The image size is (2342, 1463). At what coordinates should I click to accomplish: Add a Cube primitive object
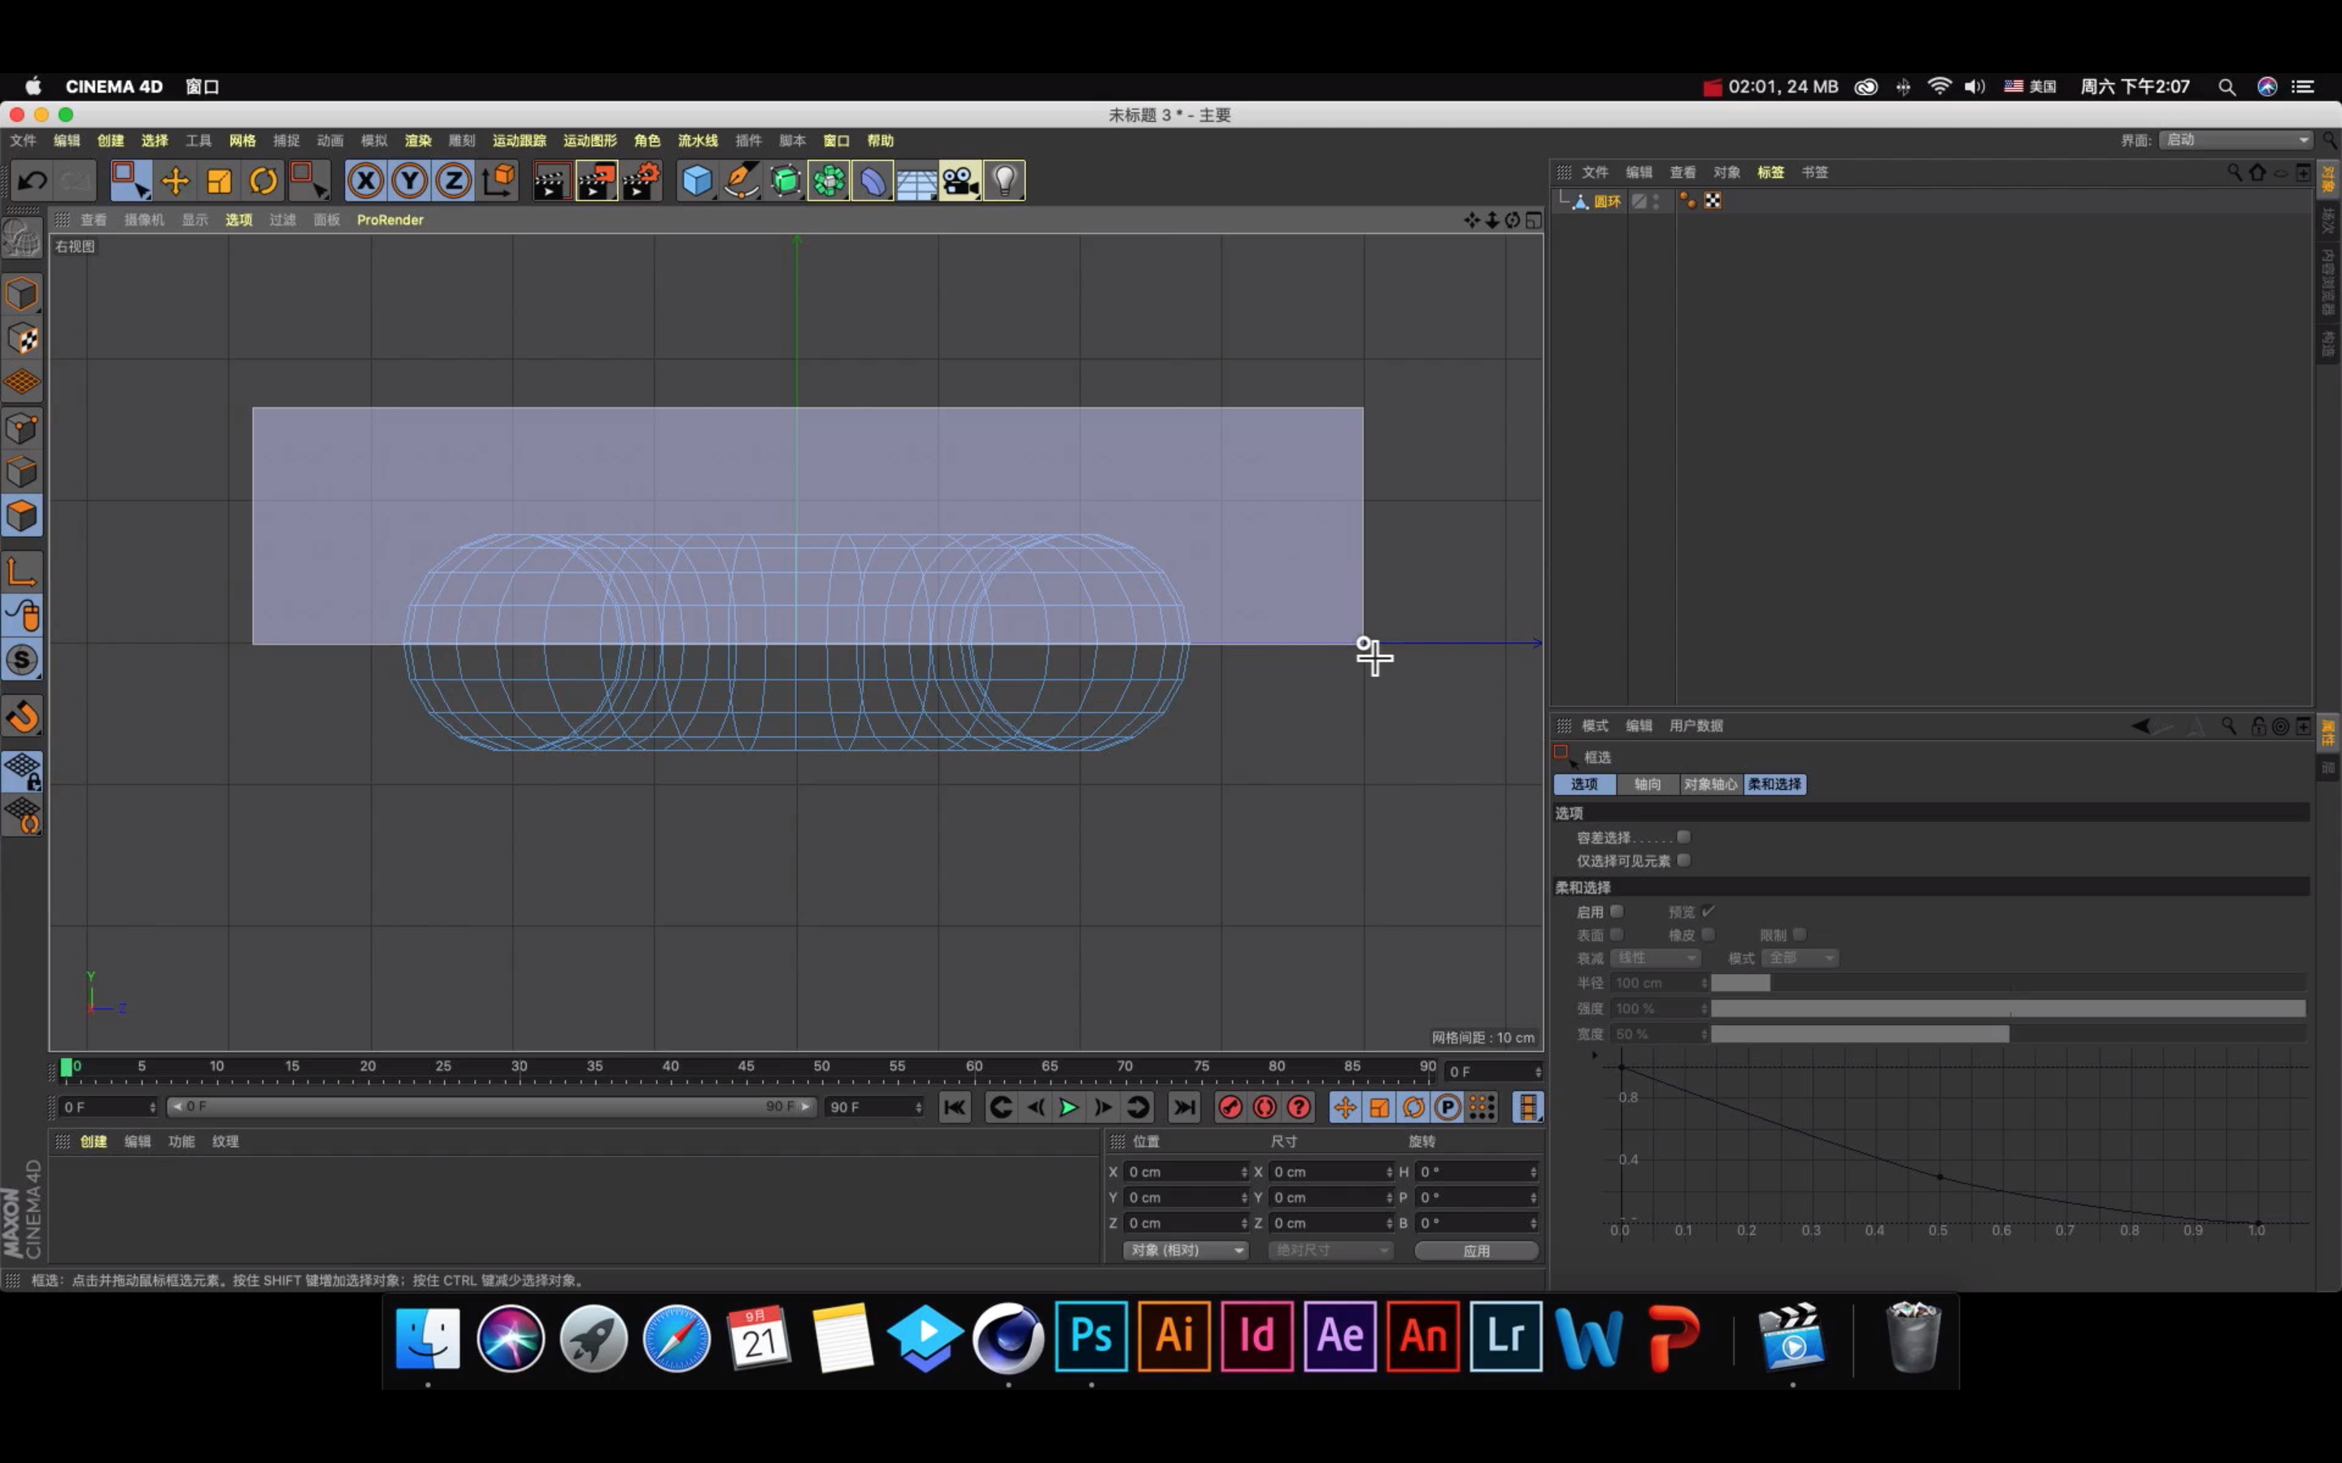[x=696, y=181]
